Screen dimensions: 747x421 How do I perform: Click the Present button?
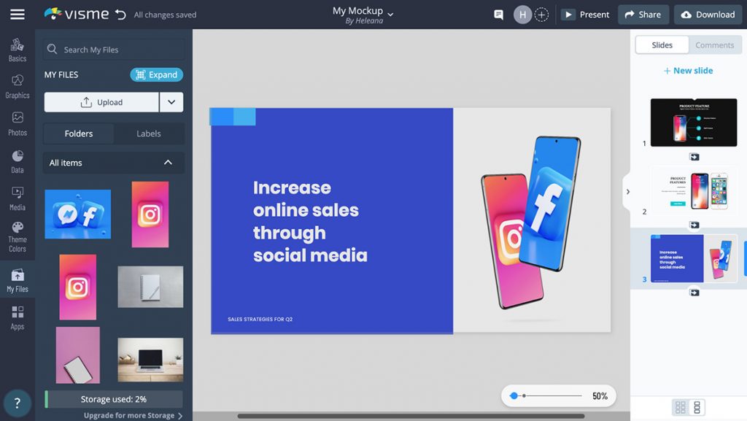pos(585,14)
